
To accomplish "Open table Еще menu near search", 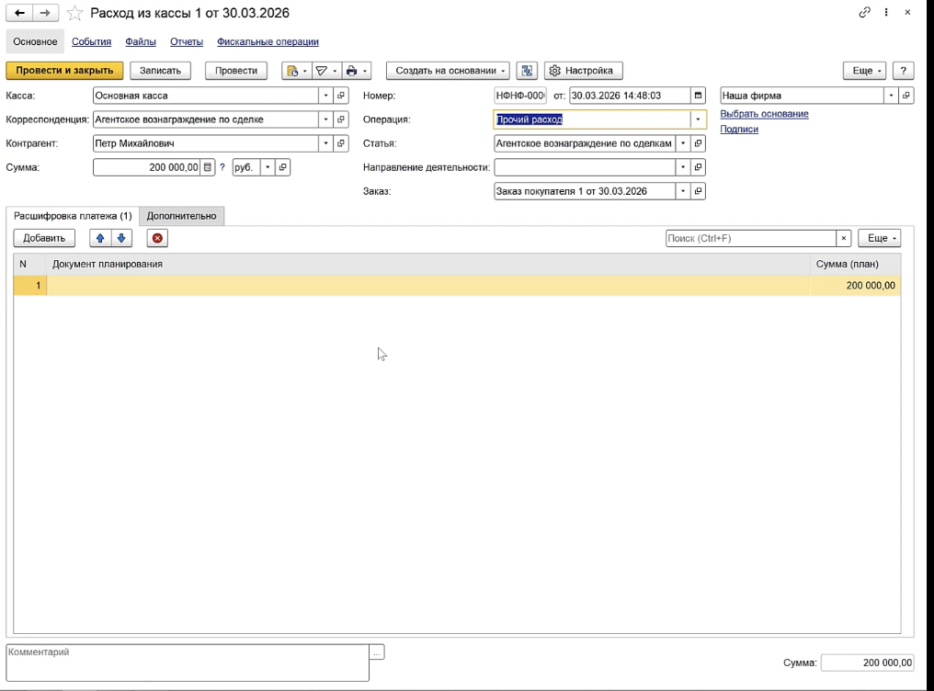I will point(880,238).
